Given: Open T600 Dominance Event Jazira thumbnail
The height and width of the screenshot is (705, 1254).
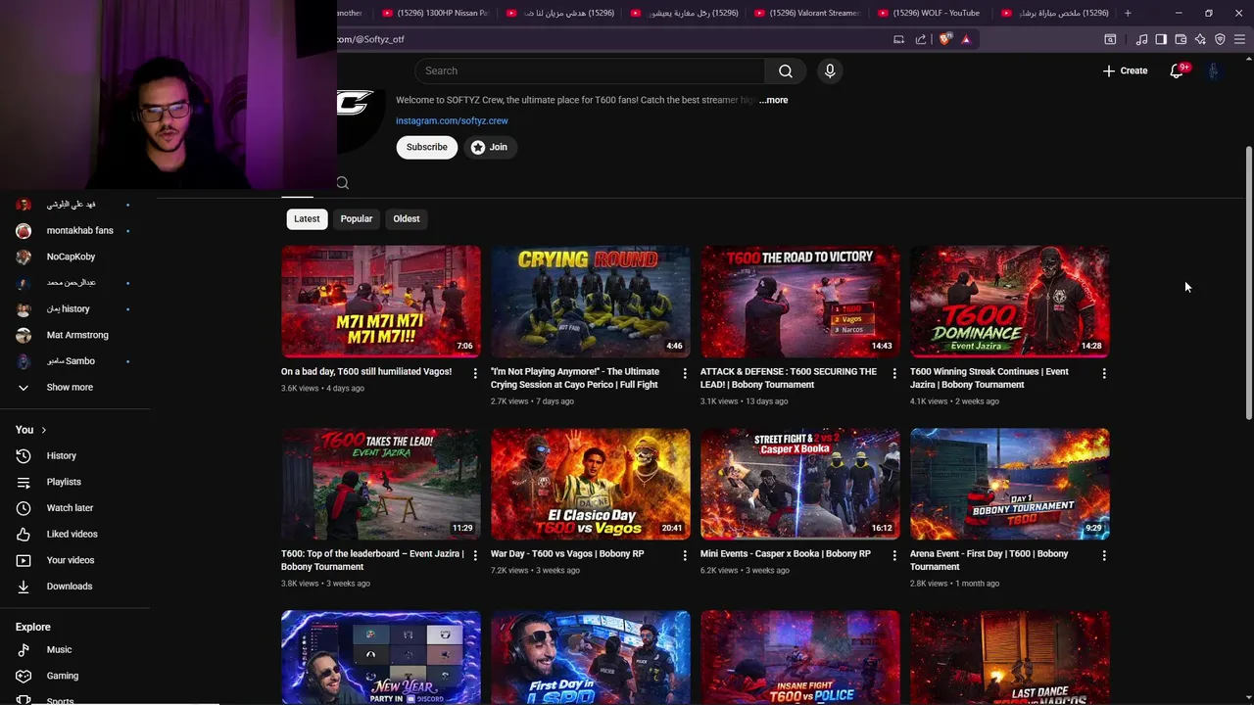Looking at the screenshot, I should click(1010, 302).
